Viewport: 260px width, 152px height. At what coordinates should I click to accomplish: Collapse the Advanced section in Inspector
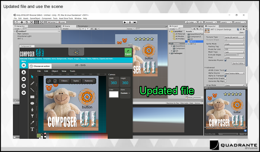tap(205, 67)
